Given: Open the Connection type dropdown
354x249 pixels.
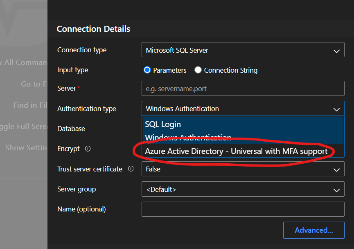Looking at the screenshot, I should tap(243, 50).
